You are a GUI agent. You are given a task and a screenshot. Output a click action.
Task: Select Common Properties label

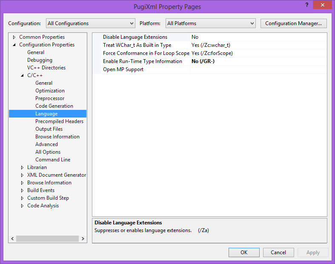point(42,37)
